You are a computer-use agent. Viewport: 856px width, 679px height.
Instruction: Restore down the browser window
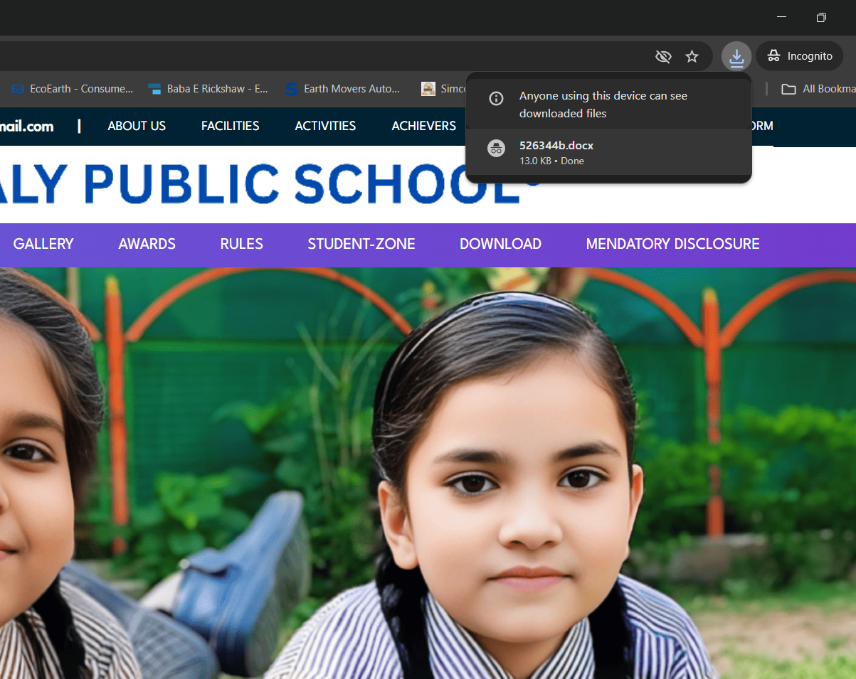pos(821,17)
